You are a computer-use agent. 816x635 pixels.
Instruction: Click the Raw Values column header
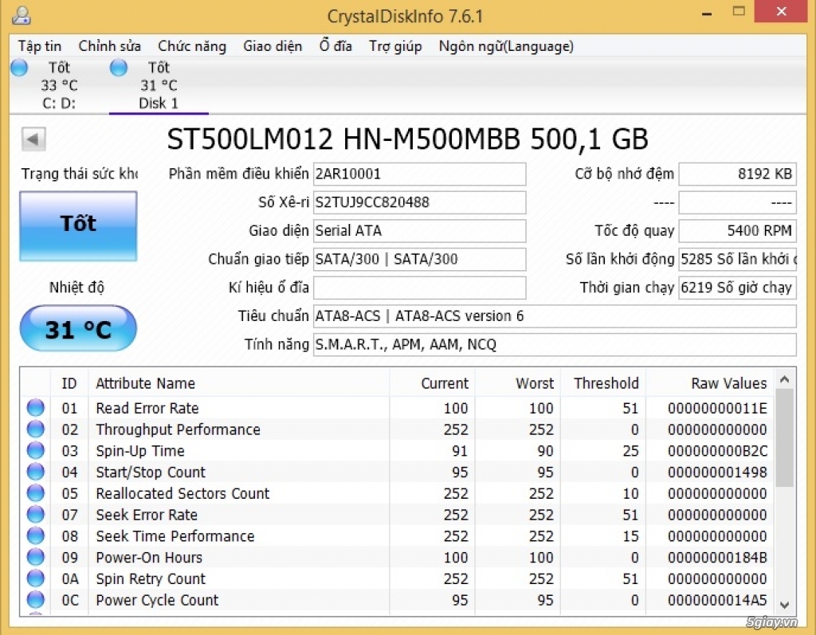click(728, 383)
